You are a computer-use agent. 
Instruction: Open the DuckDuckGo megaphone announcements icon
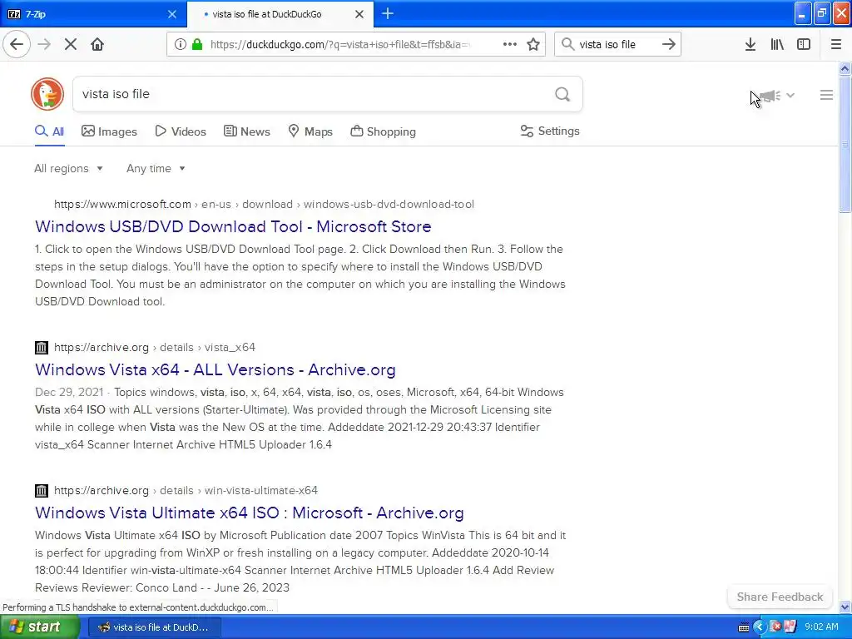pyautogui.click(x=770, y=96)
